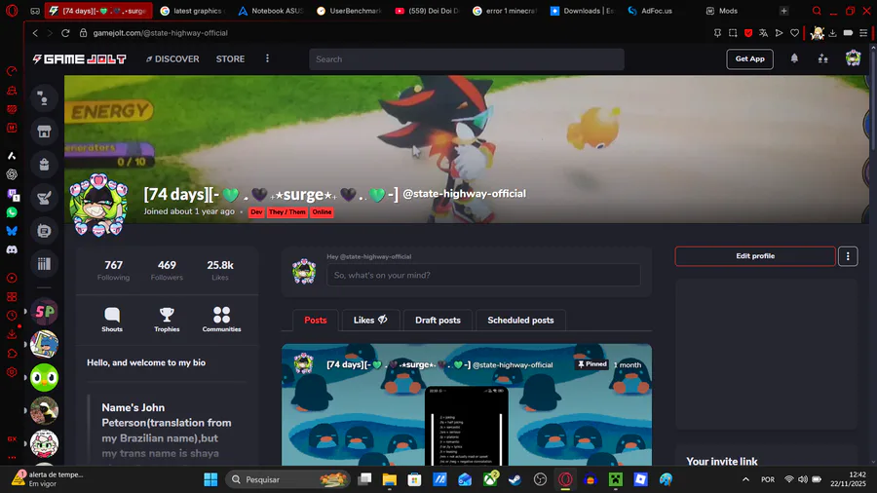Screen dimensions: 877x493
Task: Open Opera easy setup menu
Action: click(863, 33)
